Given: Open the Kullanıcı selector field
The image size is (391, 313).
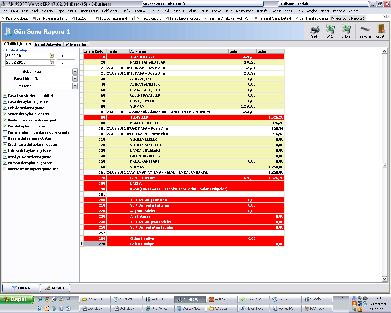Looking at the screenshot, I should pos(324,4).
